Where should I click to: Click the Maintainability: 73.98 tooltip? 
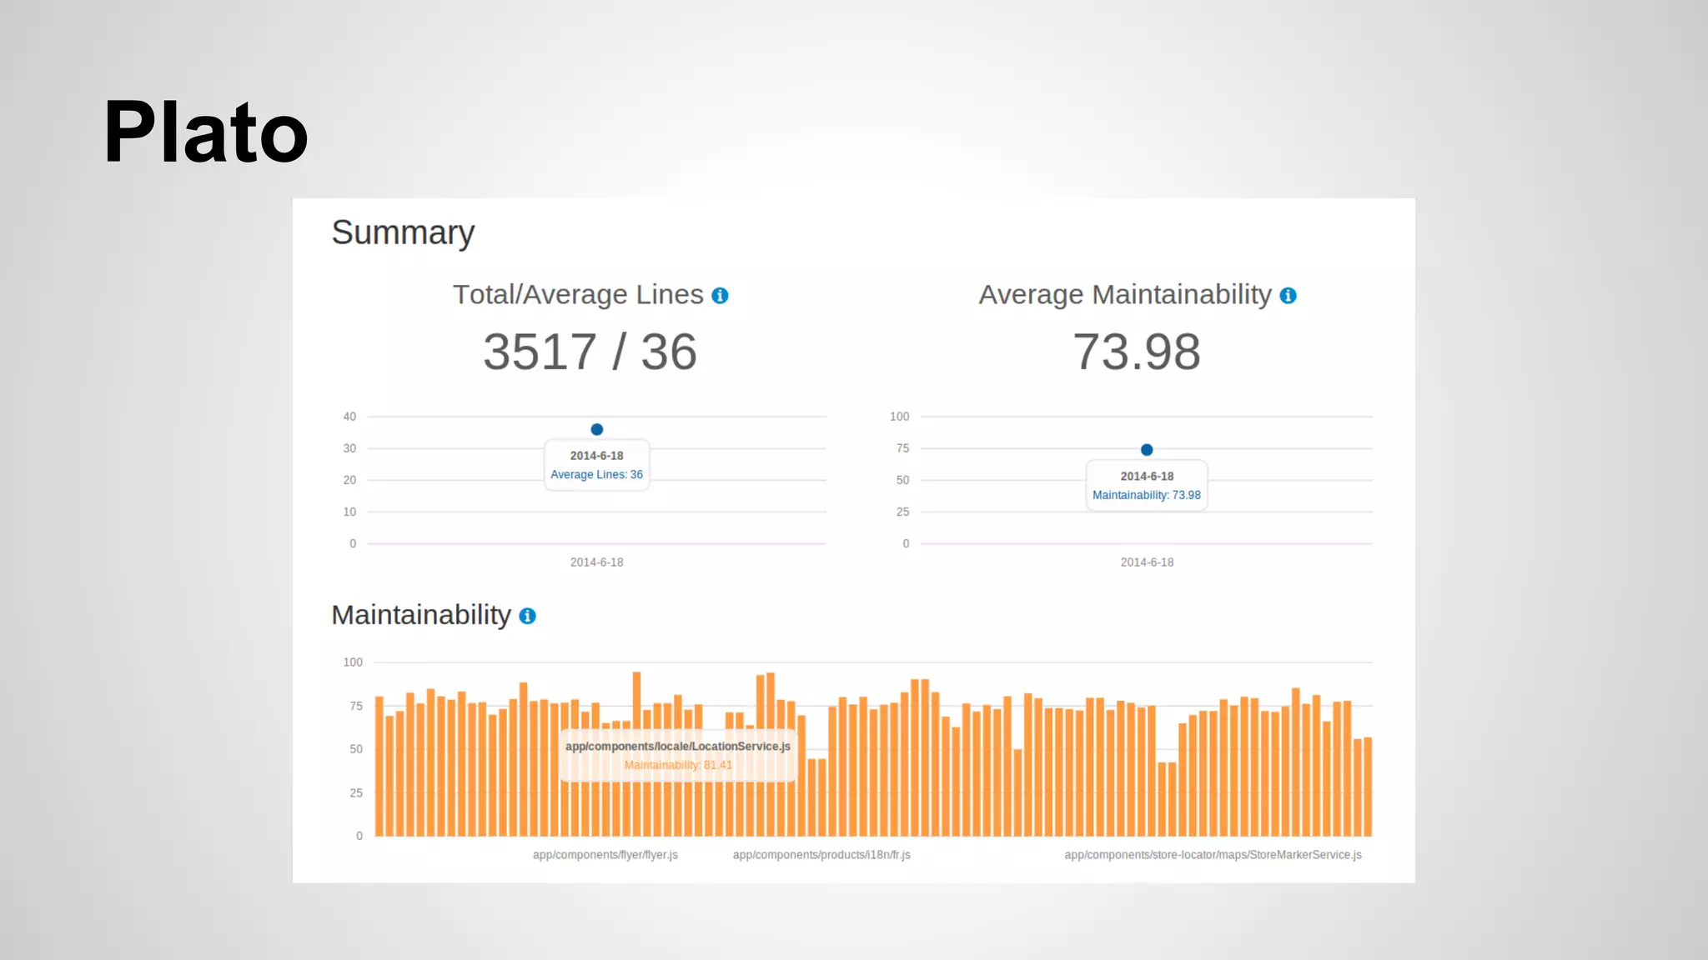(x=1147, y=486)
